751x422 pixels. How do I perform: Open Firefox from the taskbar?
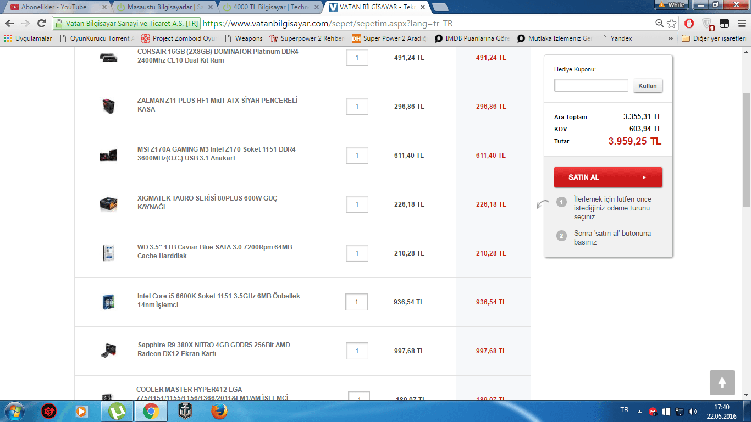pos(219,411)
